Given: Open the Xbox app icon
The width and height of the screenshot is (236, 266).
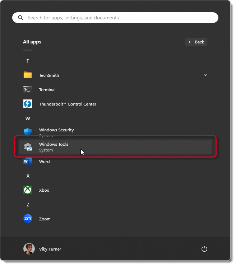Looking at the screenshot, I should point(28,190).
